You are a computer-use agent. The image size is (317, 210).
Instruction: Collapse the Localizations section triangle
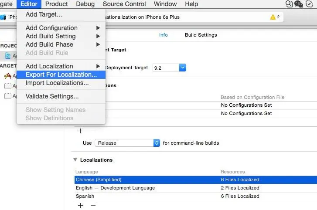(75, 160)
